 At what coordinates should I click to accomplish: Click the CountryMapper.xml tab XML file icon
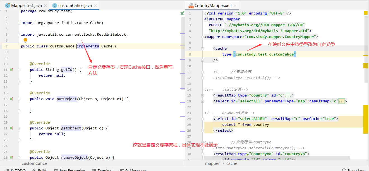(191, 6)
